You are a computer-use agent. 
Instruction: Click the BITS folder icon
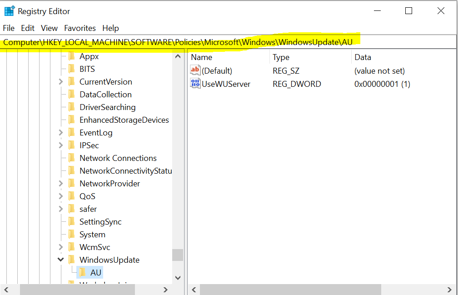[x=71, y=69]
